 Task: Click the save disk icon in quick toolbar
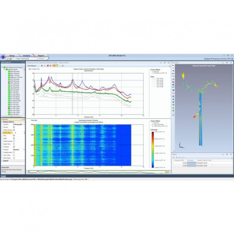(10, 59)
